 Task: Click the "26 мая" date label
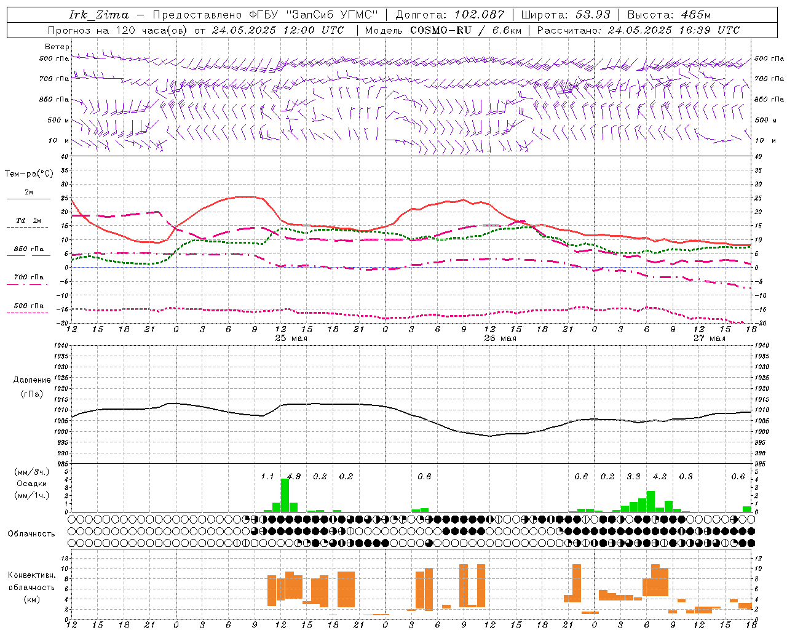click(500, 338)
